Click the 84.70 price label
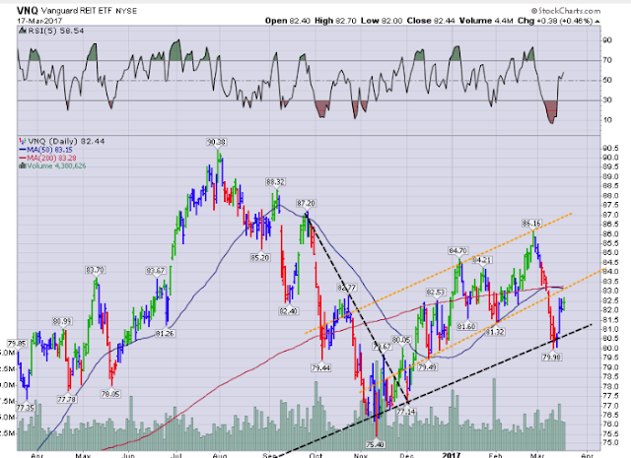Screen dimensions: 631x458 click(x=457, y=251)
